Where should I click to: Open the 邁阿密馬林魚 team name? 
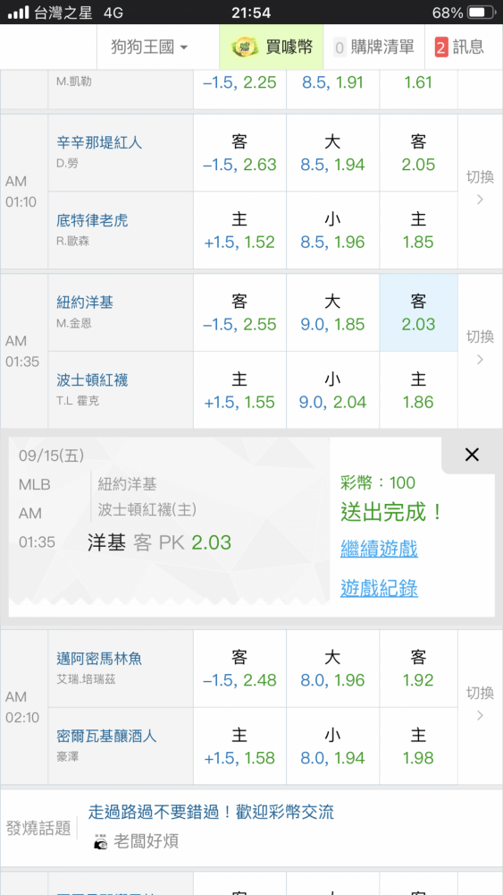tap(100, 660)
